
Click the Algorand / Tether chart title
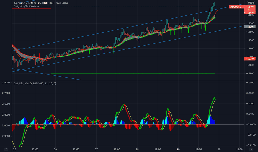(41, 3)
